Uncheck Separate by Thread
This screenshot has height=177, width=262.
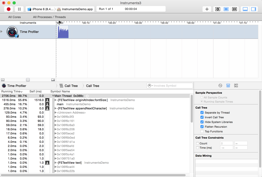(202, 113)
